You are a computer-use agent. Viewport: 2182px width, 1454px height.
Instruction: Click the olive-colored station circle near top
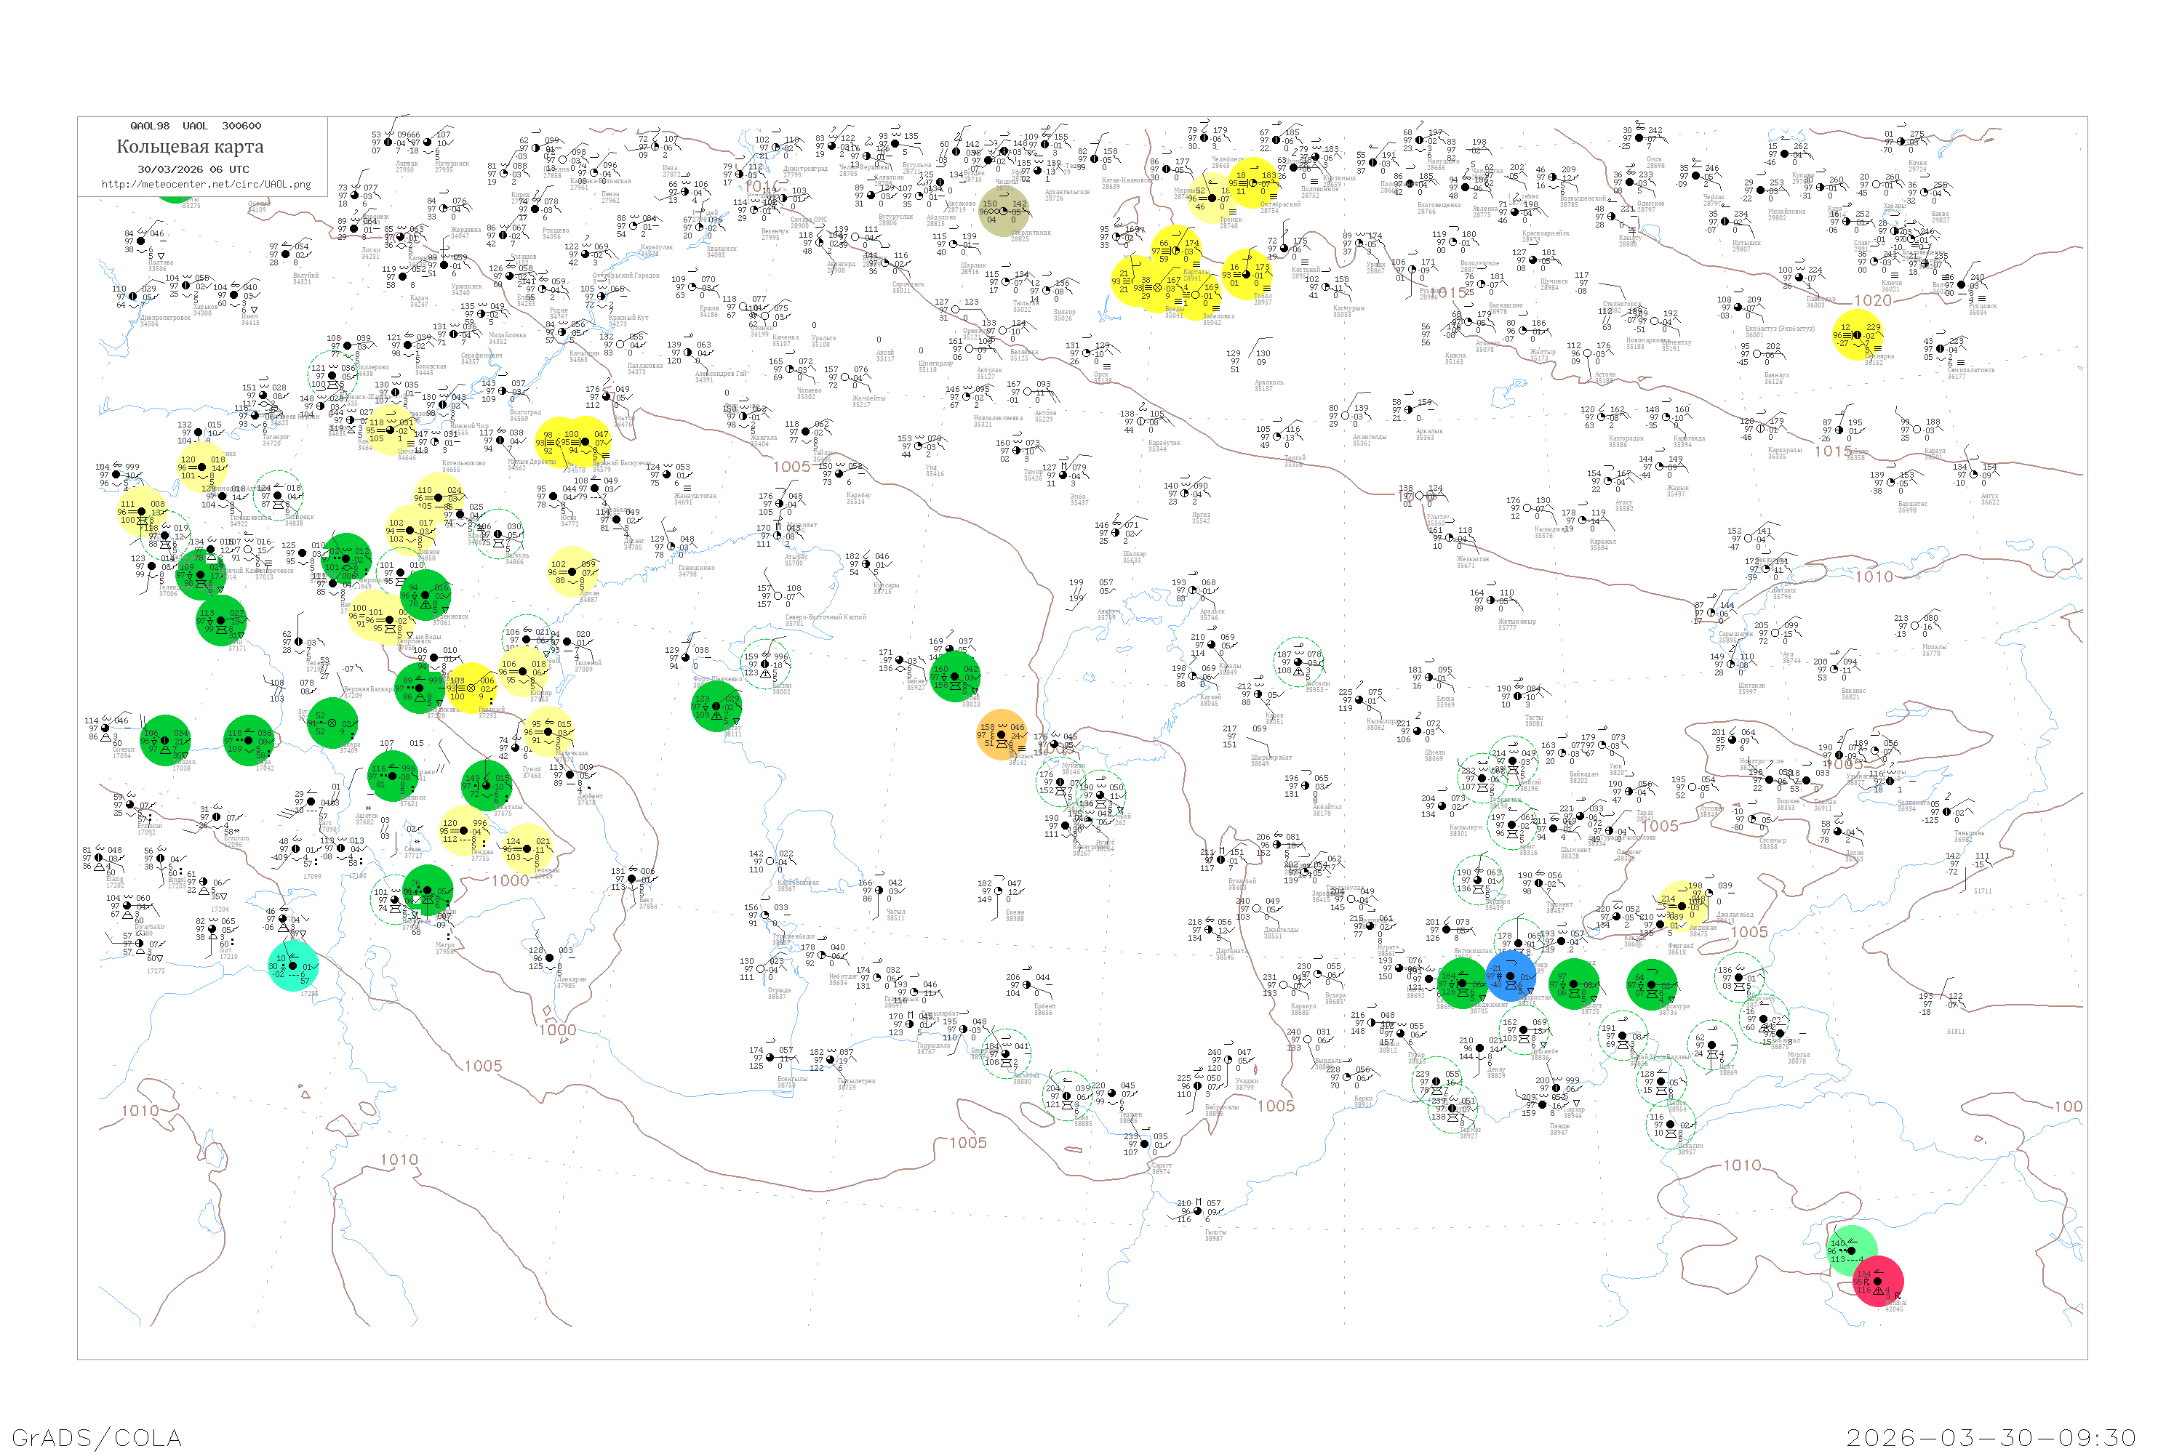(1002, 212)
